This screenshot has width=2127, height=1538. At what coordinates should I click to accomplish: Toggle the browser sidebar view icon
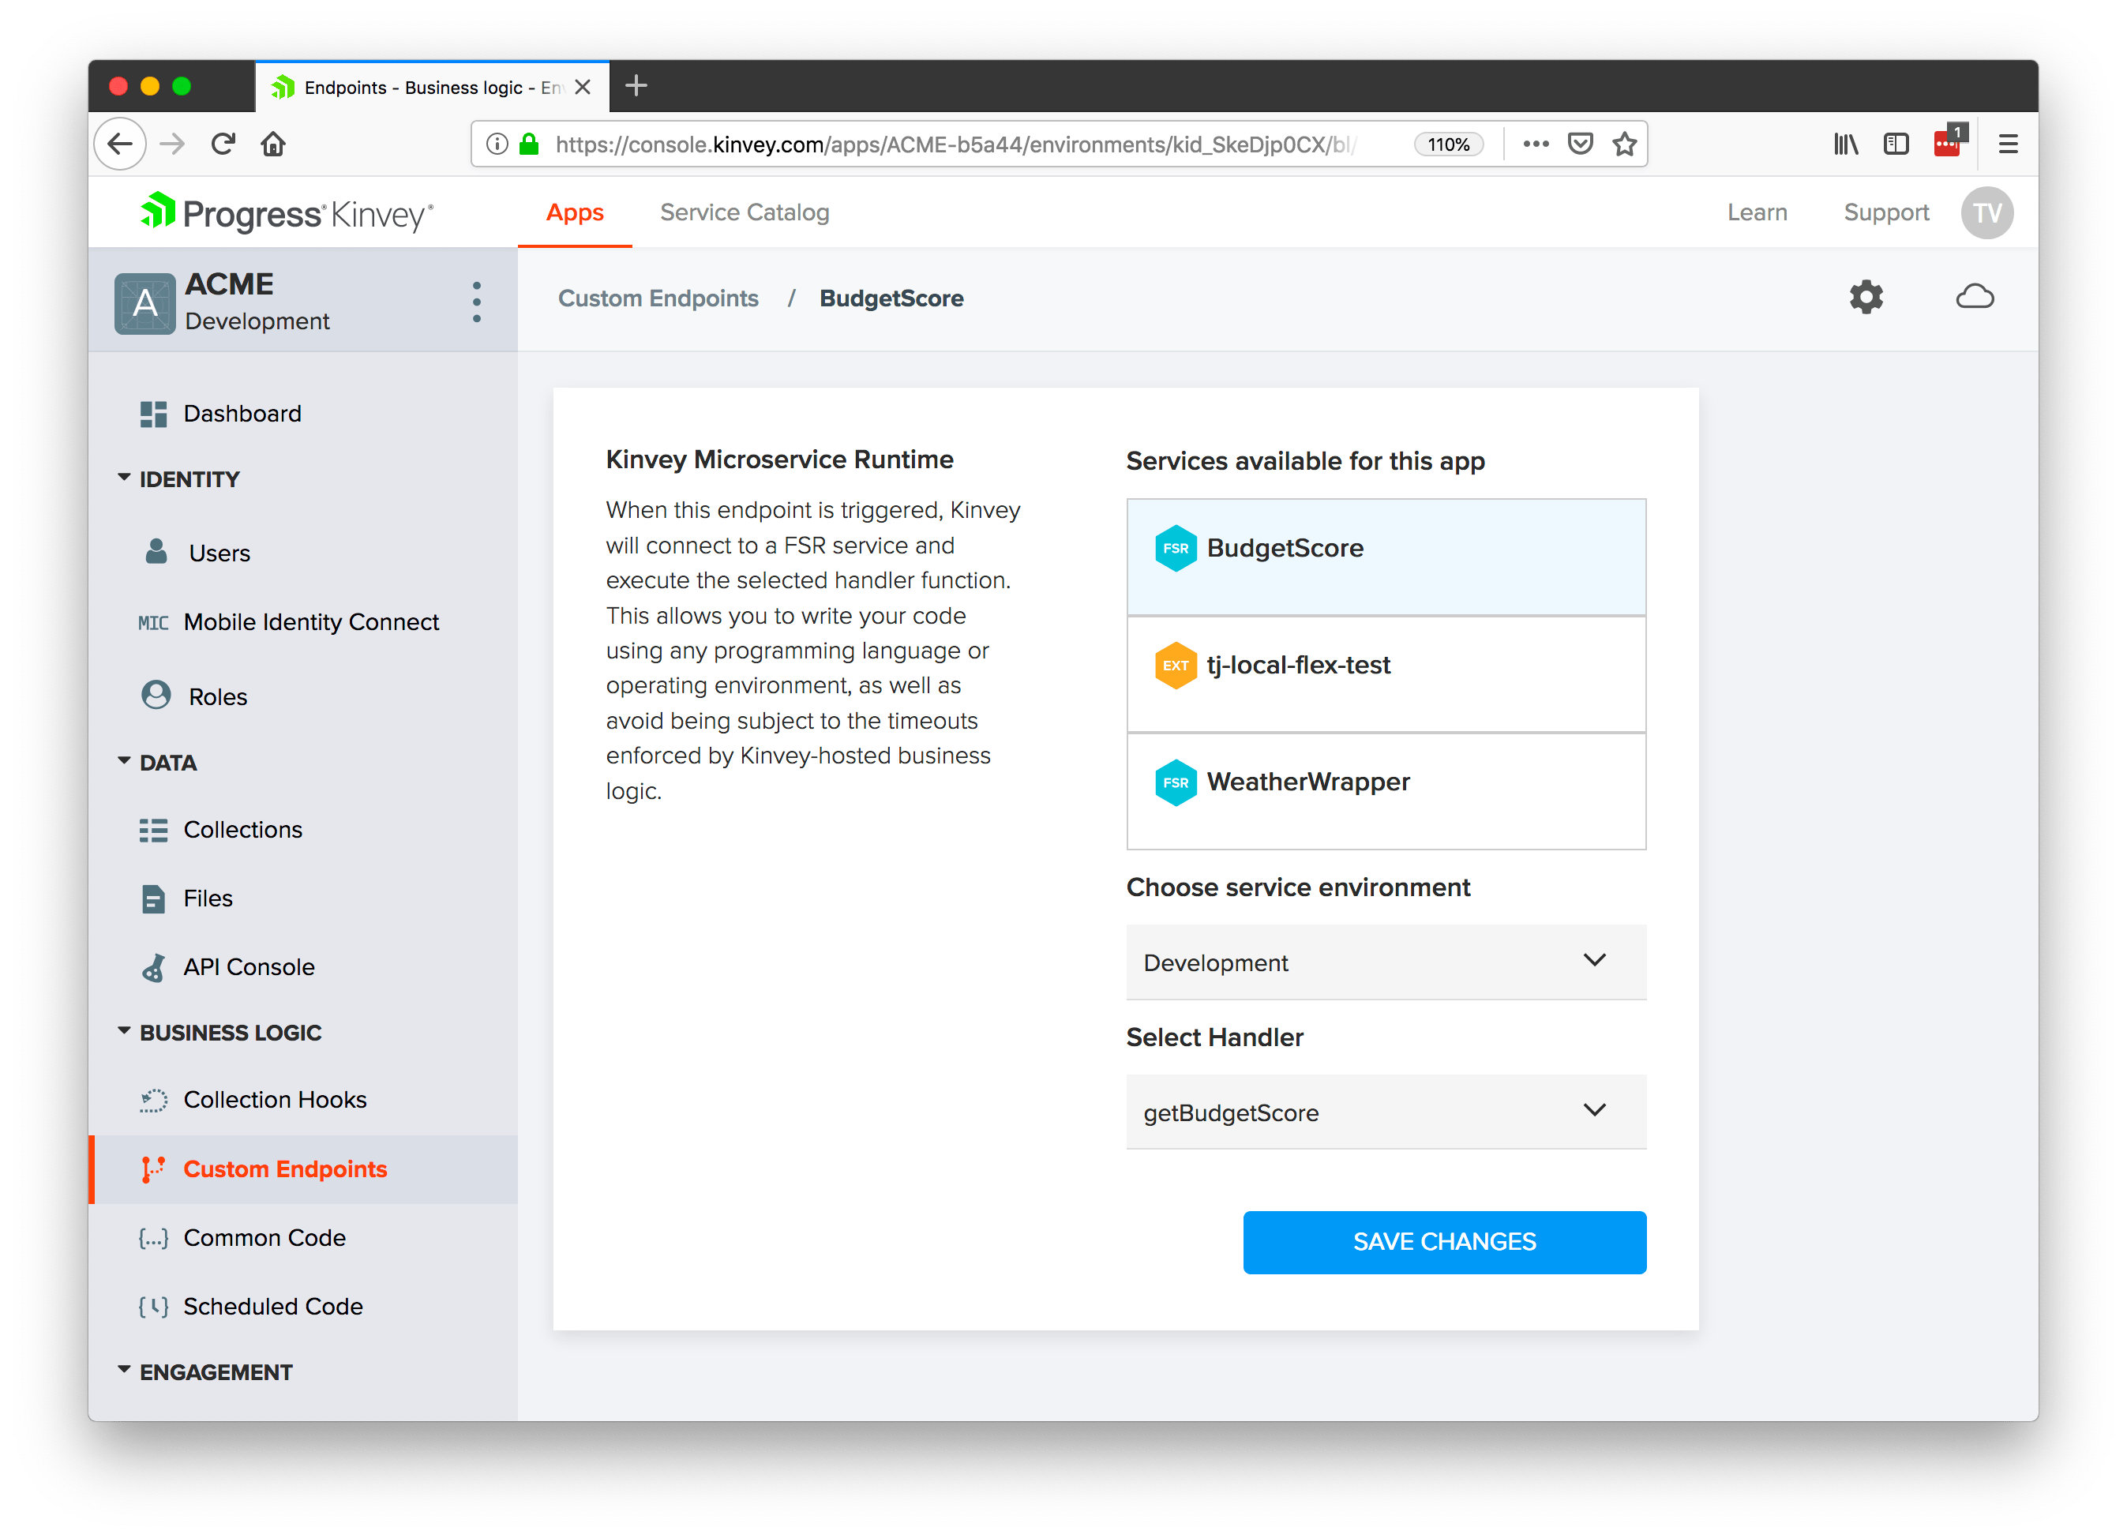1896,144
